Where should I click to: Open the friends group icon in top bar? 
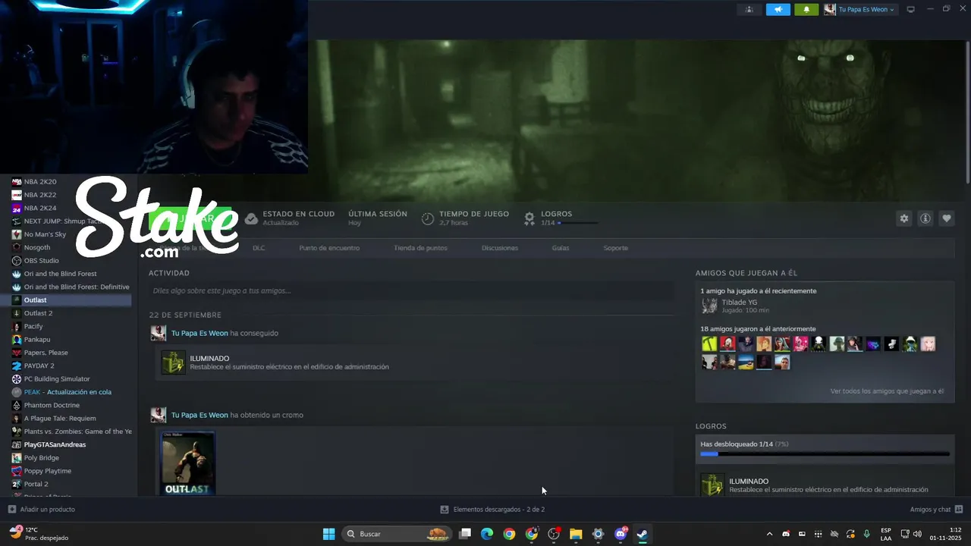(749, 9)
